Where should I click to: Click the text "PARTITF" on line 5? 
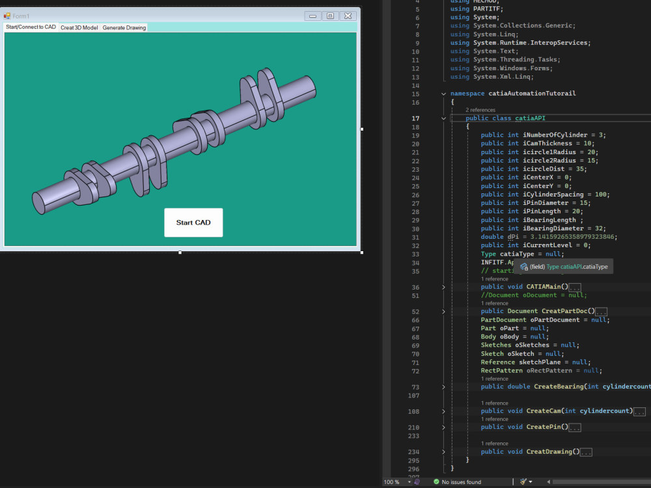tap(486, 8)
